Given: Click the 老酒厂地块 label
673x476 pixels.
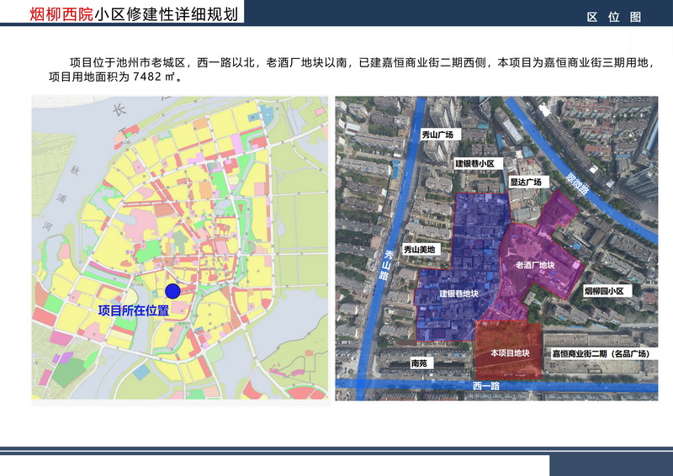Looking at the screenshot, I should click(535, 265).
